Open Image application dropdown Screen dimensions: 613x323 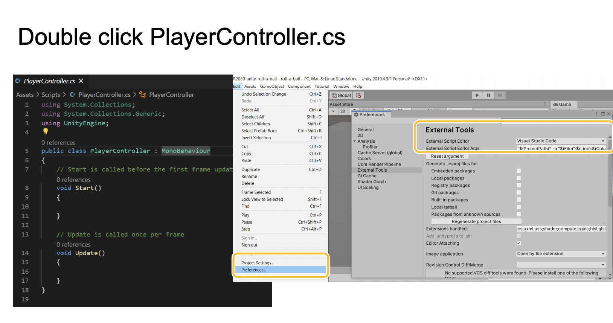click(x=561, y=254)
